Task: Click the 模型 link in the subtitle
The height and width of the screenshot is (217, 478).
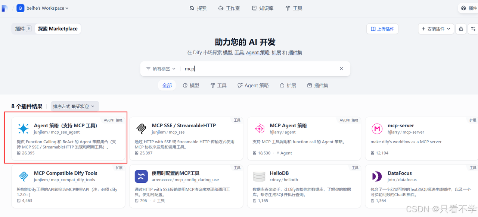Action: tap(227, 52)
